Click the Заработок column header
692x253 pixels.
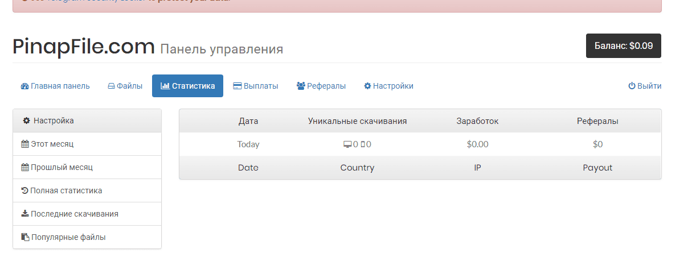pos(477,121)
